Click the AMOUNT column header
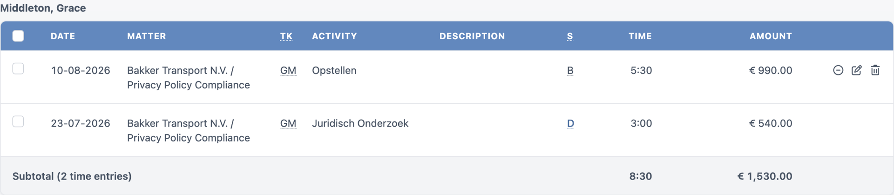The image size is (894, 195). click(771, 36)
